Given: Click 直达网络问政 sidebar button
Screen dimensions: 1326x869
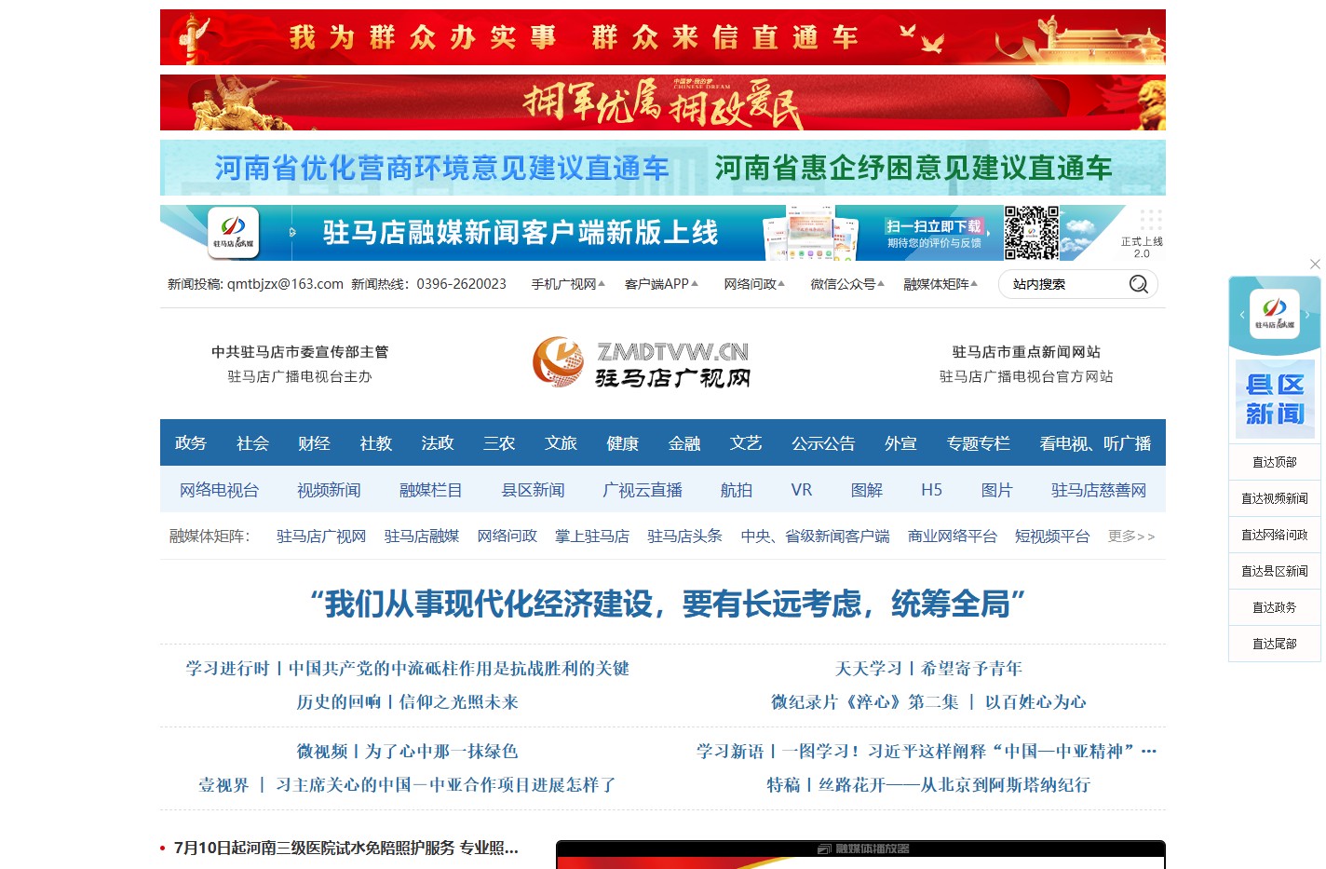Looking at the screenshot, I should tap(1275, 535).
